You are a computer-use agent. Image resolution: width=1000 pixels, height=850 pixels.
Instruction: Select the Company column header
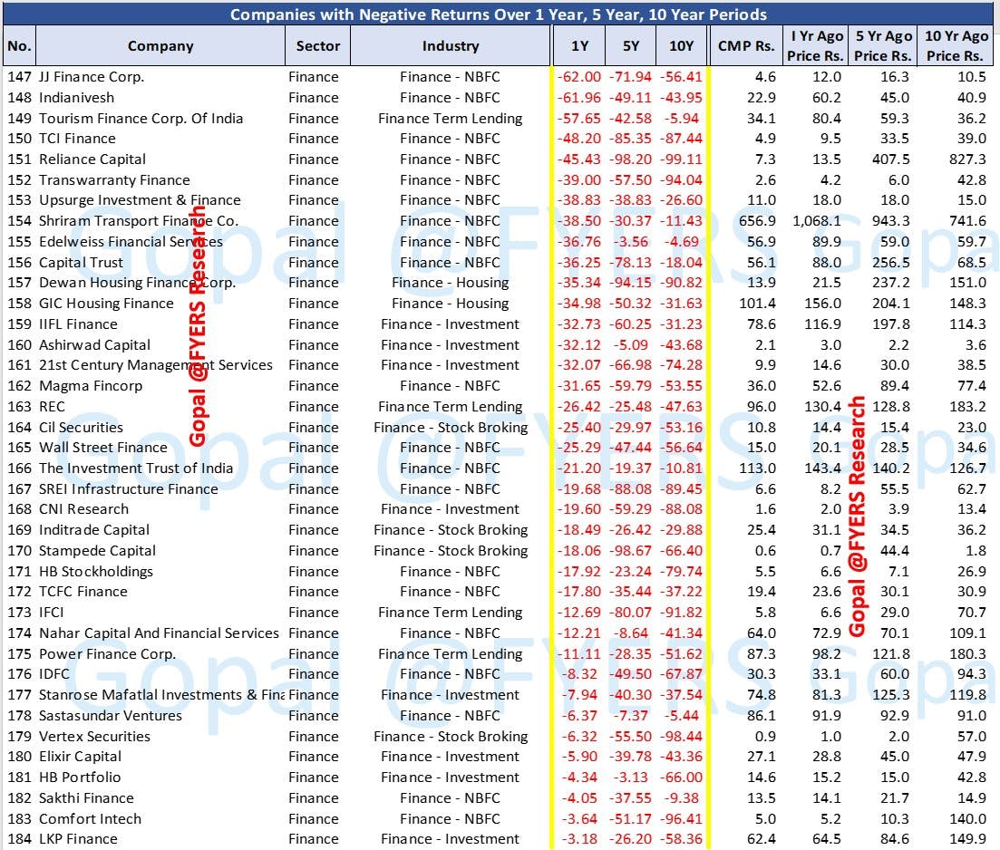click(160, 46)
